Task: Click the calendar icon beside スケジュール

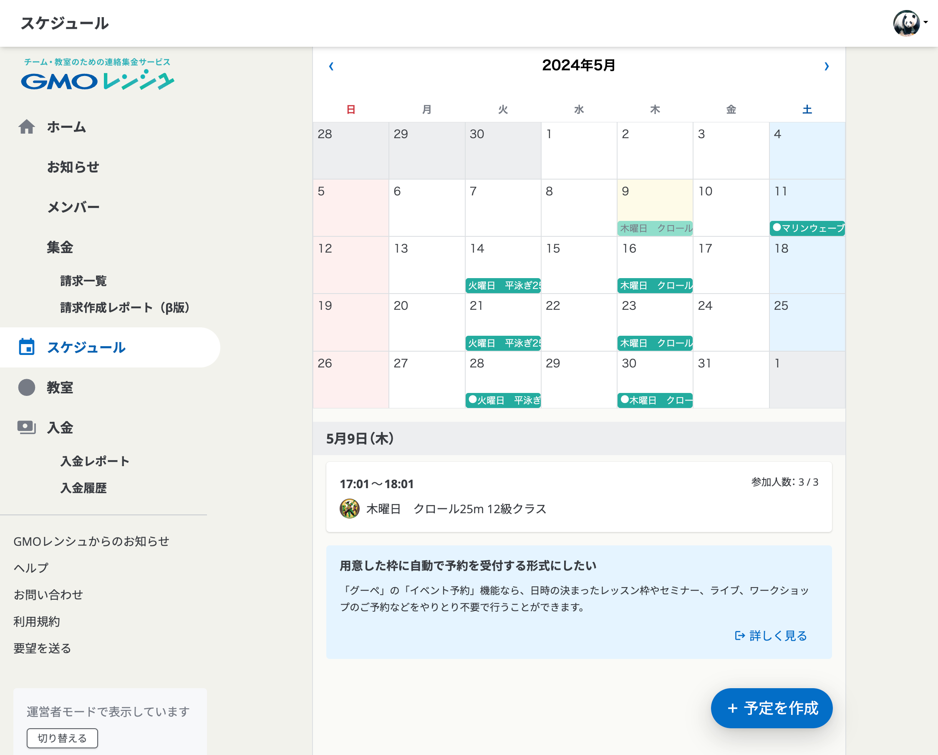Action: click(x=27, y=347)
